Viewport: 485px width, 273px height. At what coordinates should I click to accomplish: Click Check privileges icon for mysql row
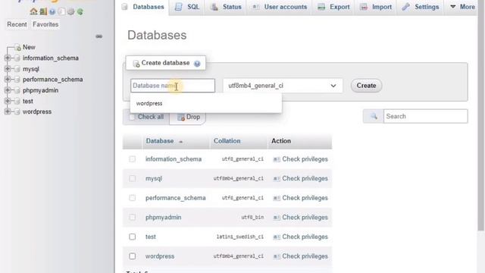click(276, 179)
